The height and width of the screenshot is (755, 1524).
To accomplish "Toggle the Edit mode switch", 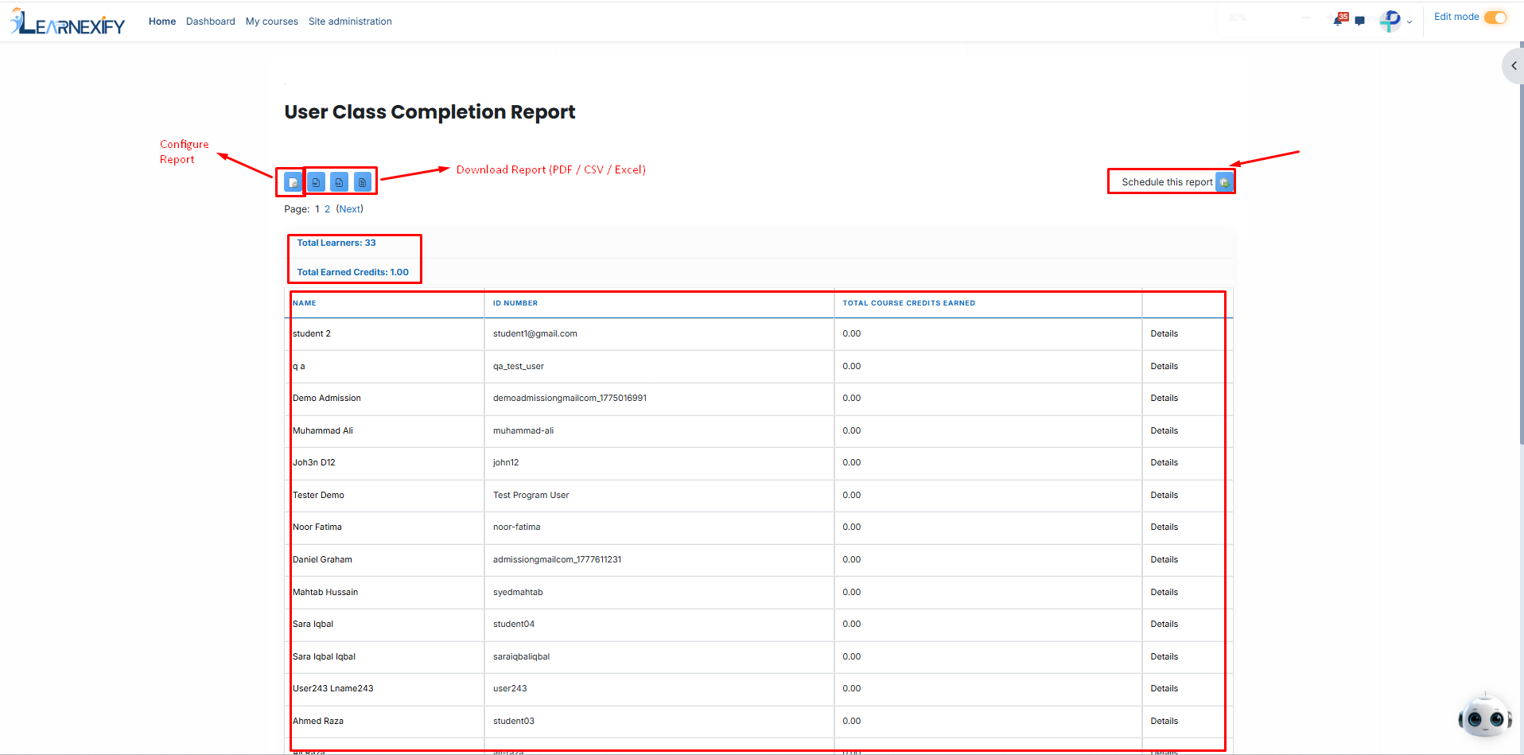I will pyautogui.click(x=1495, y=18).
